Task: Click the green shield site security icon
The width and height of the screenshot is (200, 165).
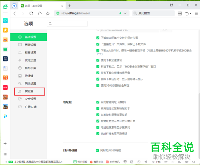Action: point(58,13)
